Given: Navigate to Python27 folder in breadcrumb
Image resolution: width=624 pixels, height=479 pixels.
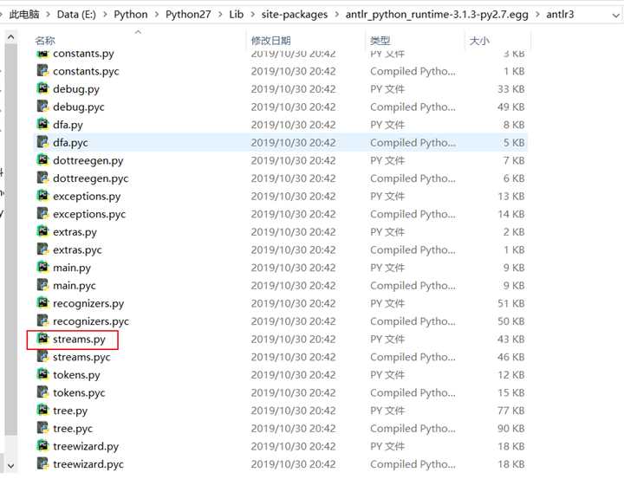Looking at the screenshot, I should click(188, 15).
